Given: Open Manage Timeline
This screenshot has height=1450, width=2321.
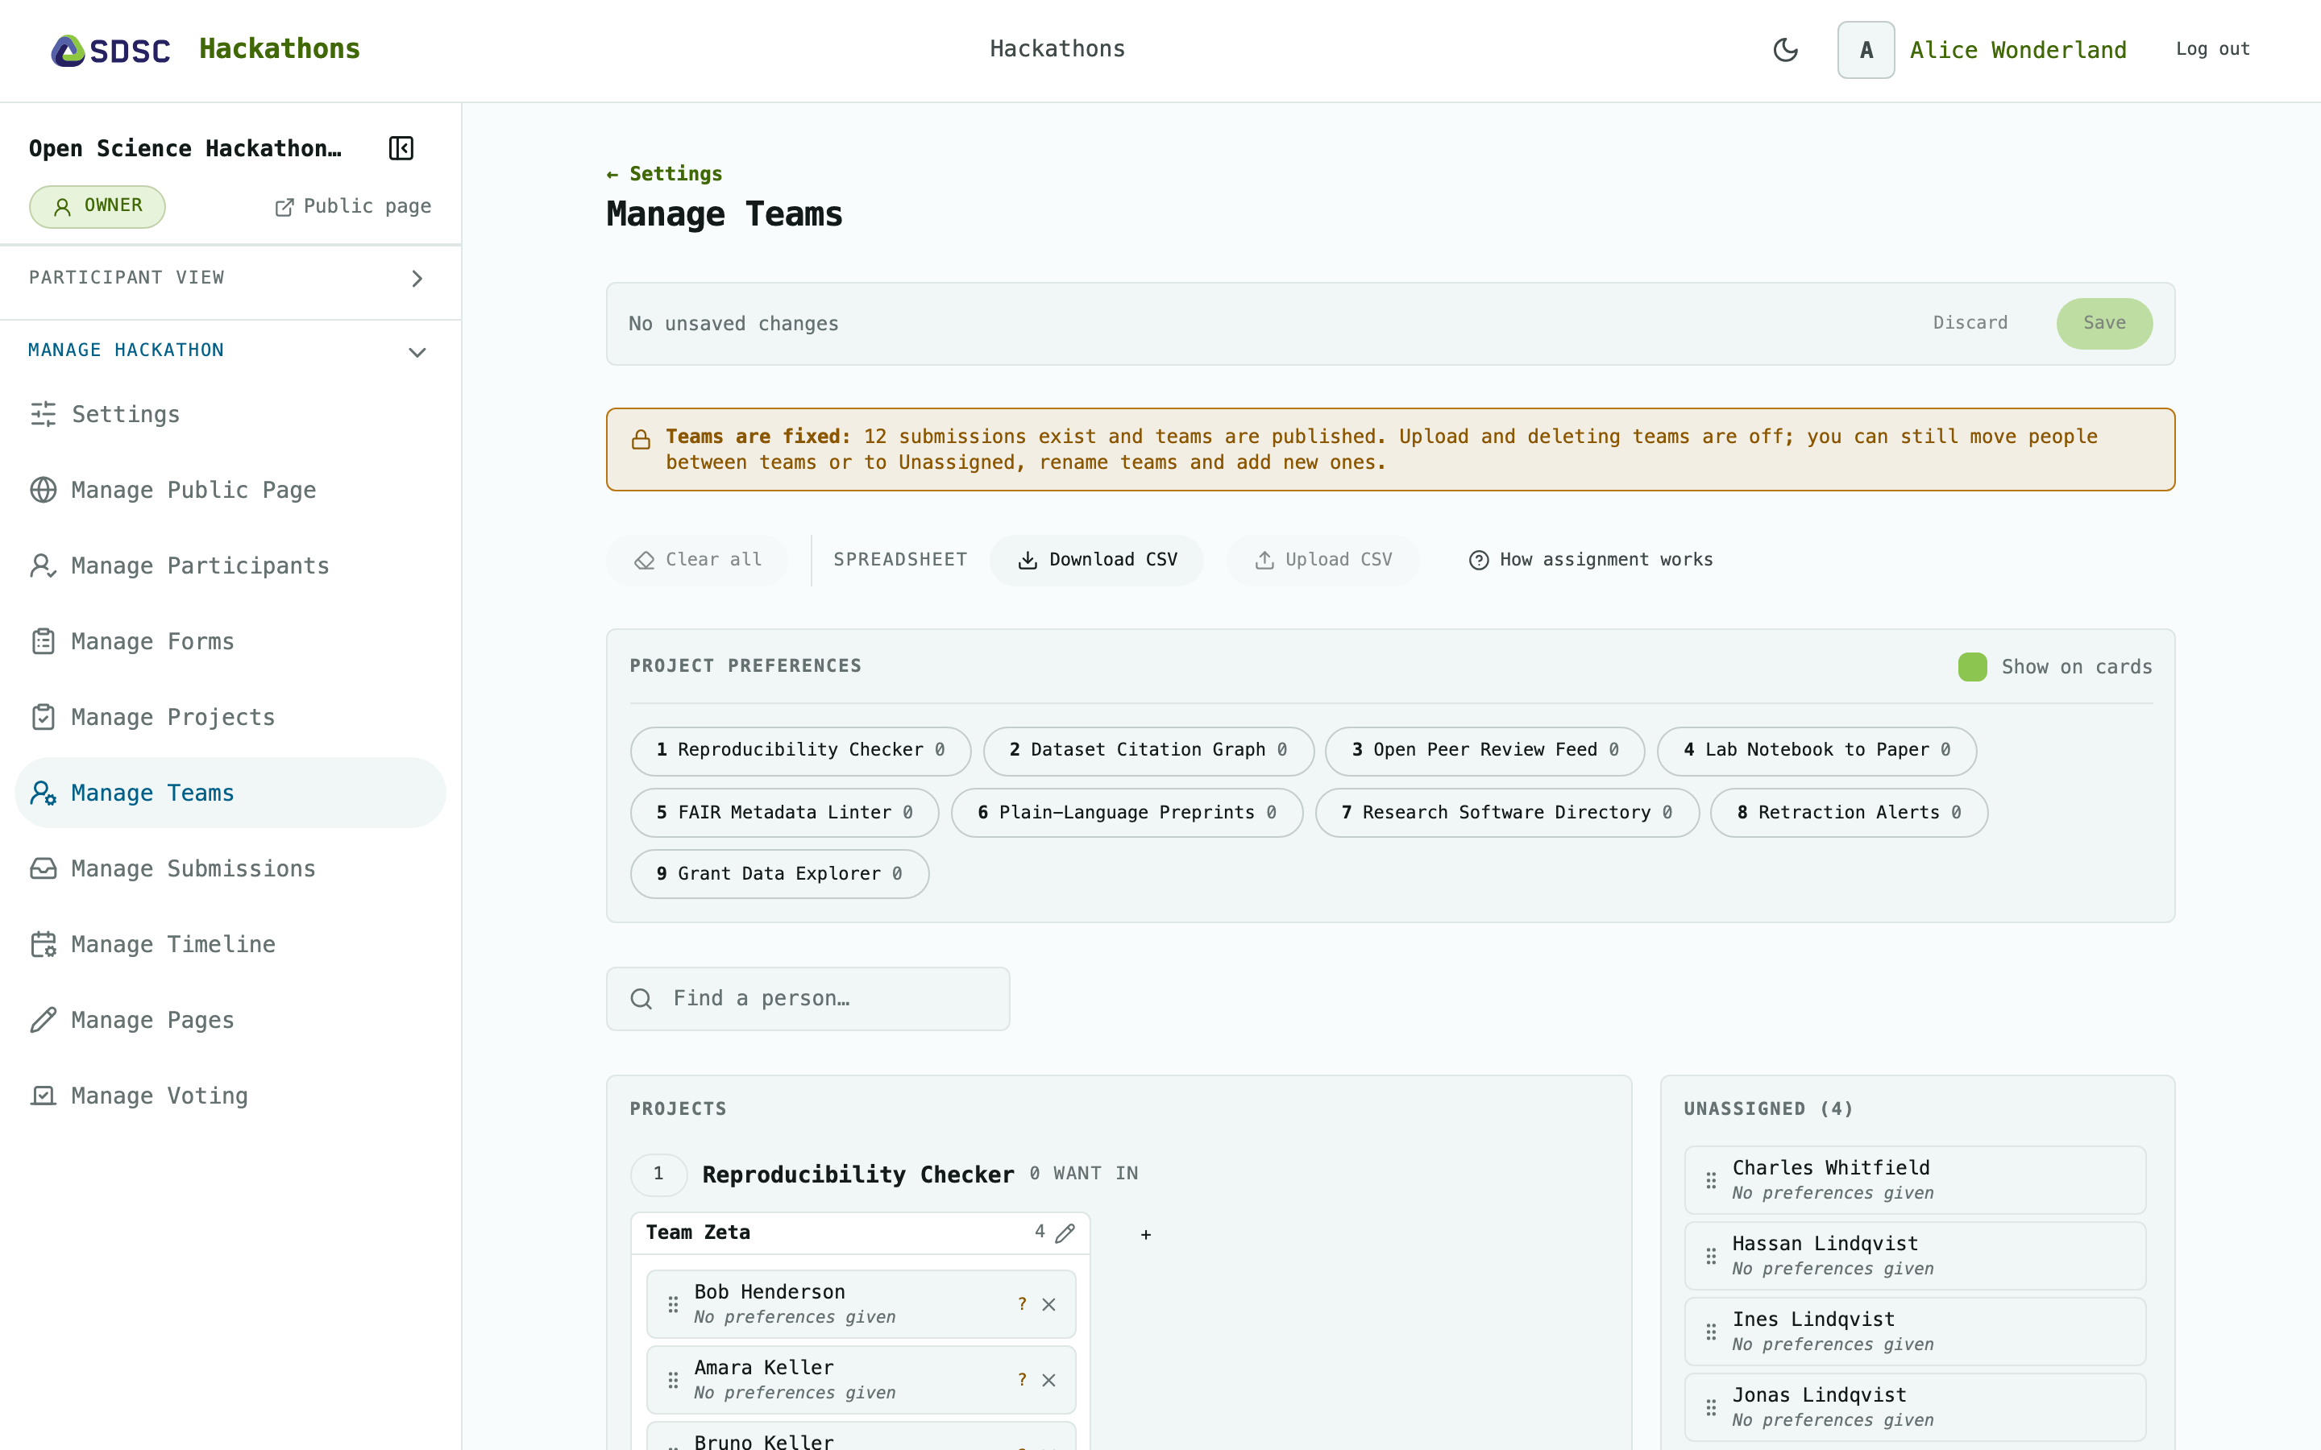Looking at the screenshot, I should (x=230, y=945).
